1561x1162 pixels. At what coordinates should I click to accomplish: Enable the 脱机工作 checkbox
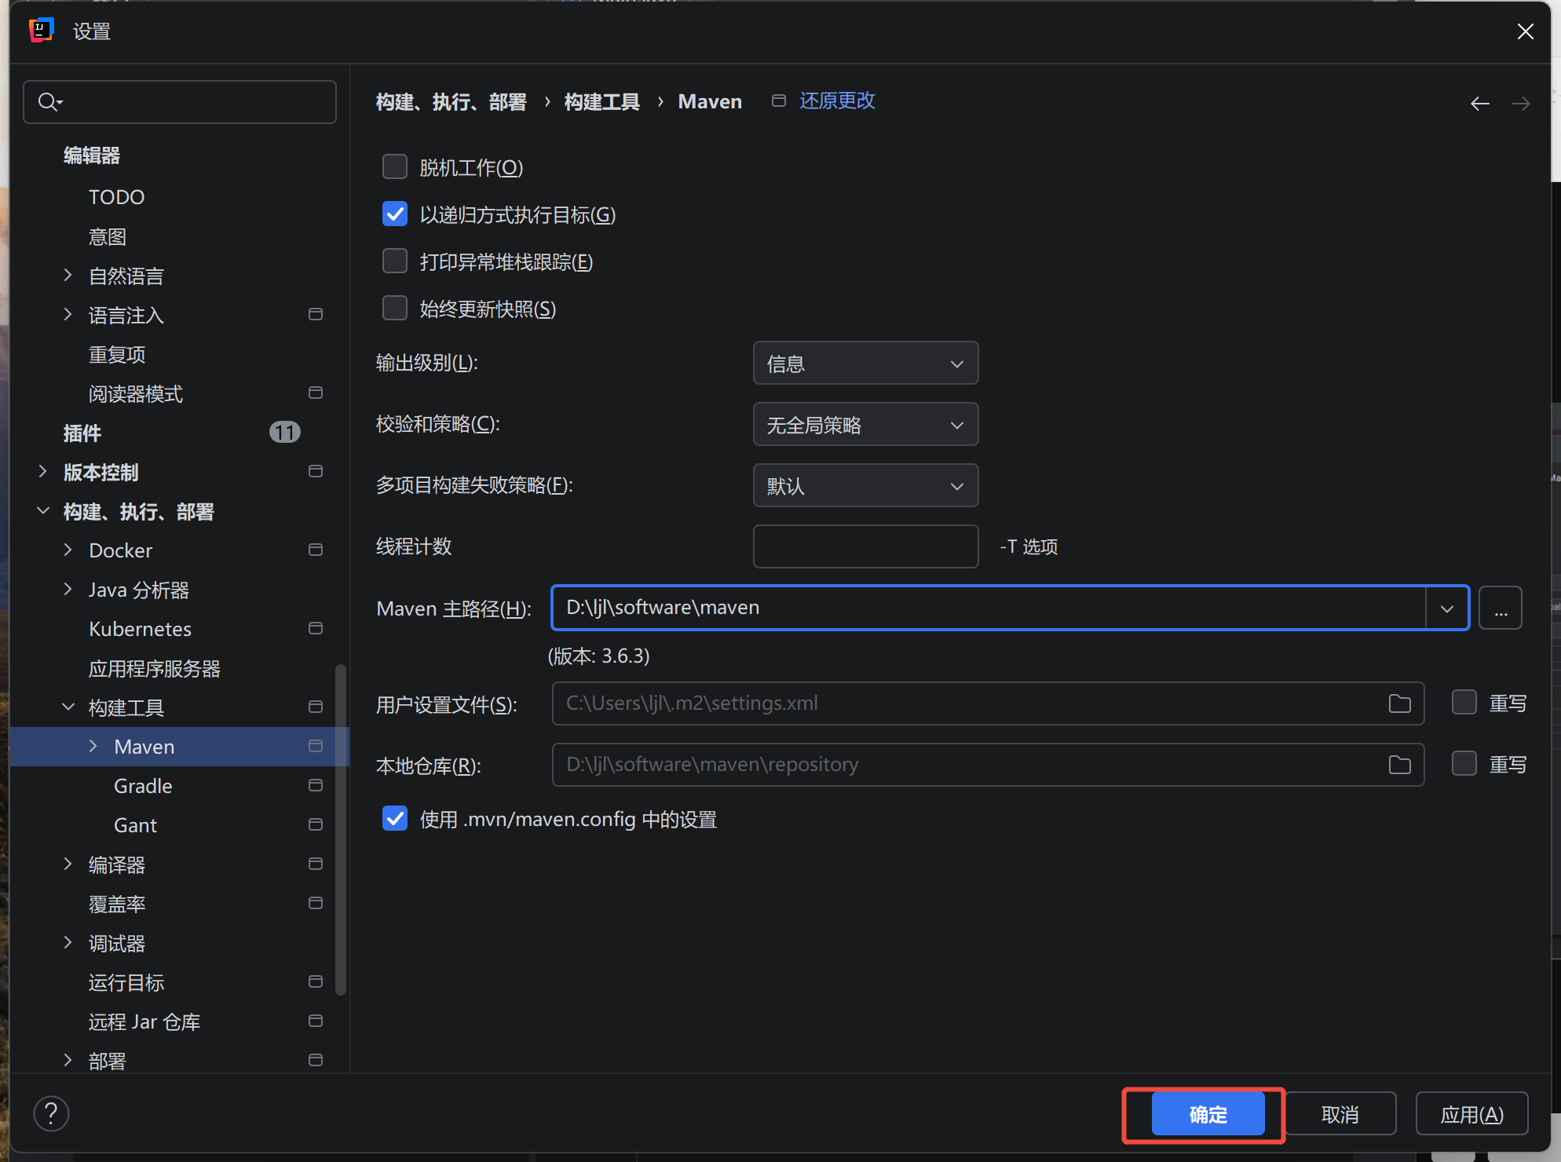395,167
